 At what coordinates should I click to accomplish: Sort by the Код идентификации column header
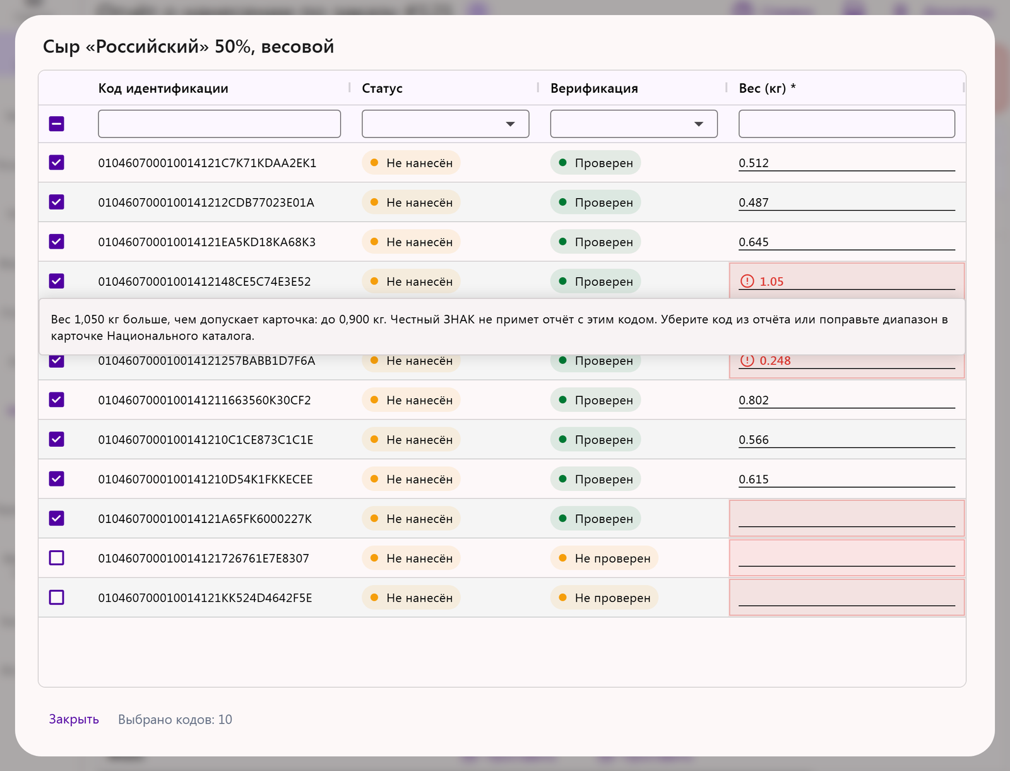[163, 88]
